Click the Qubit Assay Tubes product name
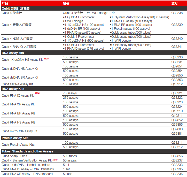 tap(14, 156)
